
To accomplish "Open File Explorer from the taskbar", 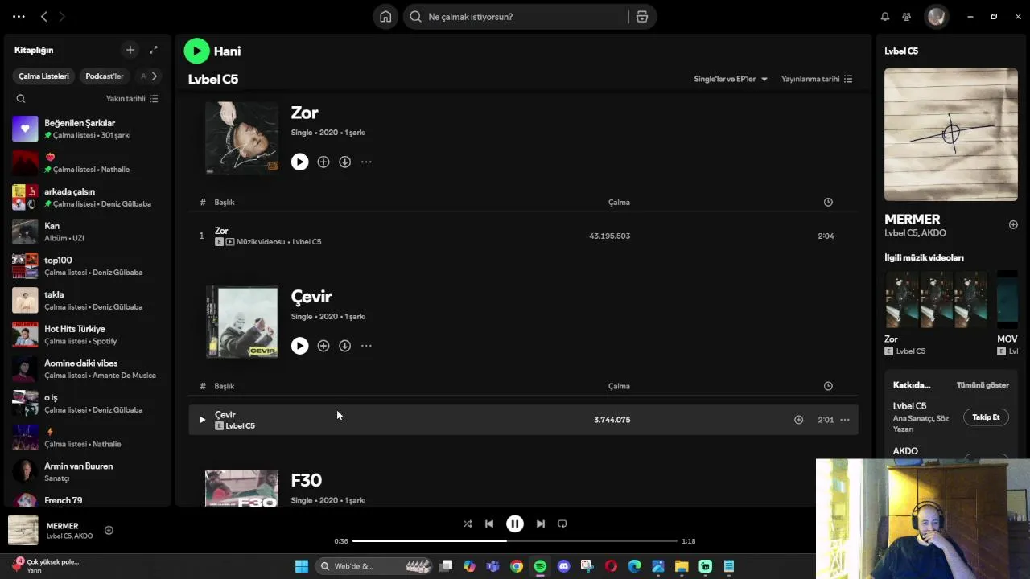I will 682,566.
